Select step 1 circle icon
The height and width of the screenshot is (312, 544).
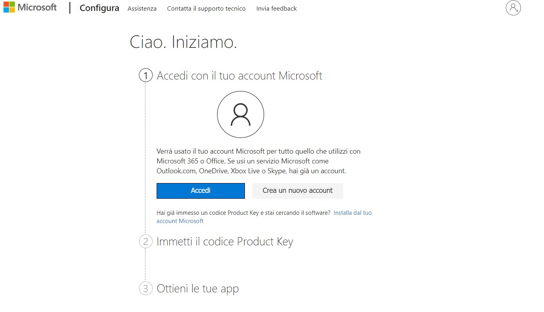click(146, 75)
